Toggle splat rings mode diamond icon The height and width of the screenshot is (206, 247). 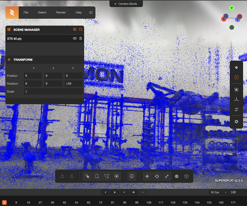[x=236, y=67]
